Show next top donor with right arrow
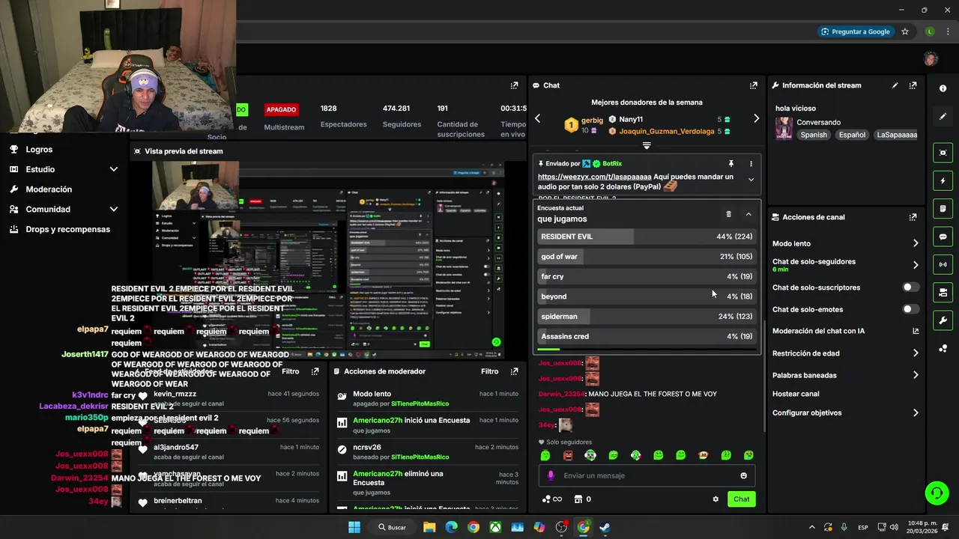 (756, 118)
